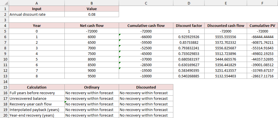Image resolution: width=278 pixels, height=118 pixels.
Task: Select column F header
Action: click(263, 3)
